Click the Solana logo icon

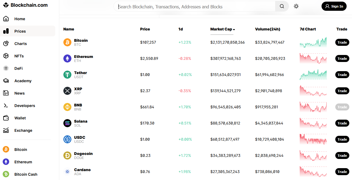pyautogui.click(x=67, y=123)
